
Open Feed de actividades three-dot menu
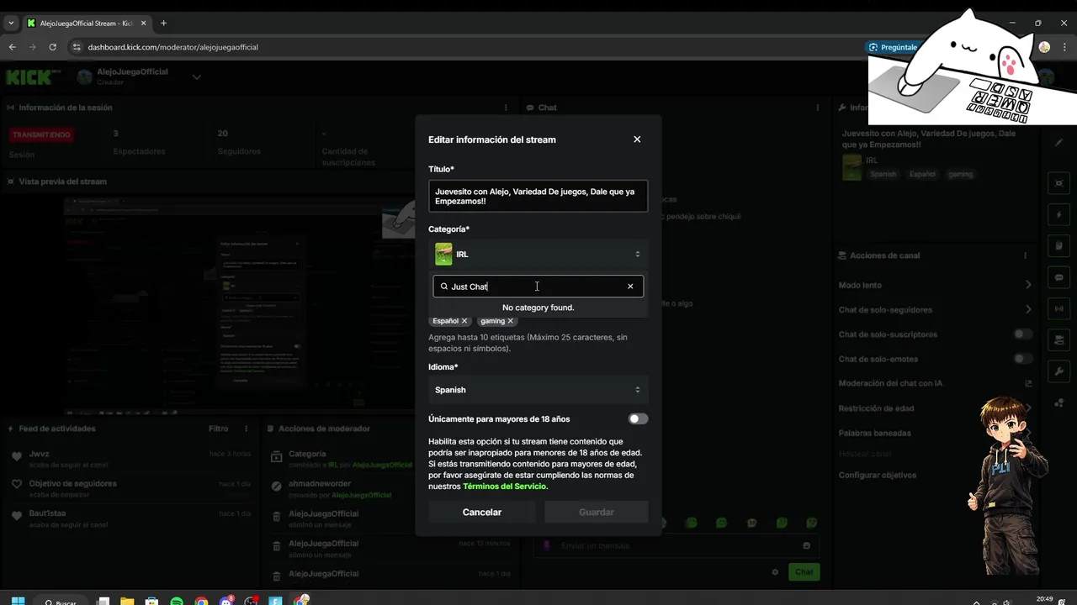point(247,429)
